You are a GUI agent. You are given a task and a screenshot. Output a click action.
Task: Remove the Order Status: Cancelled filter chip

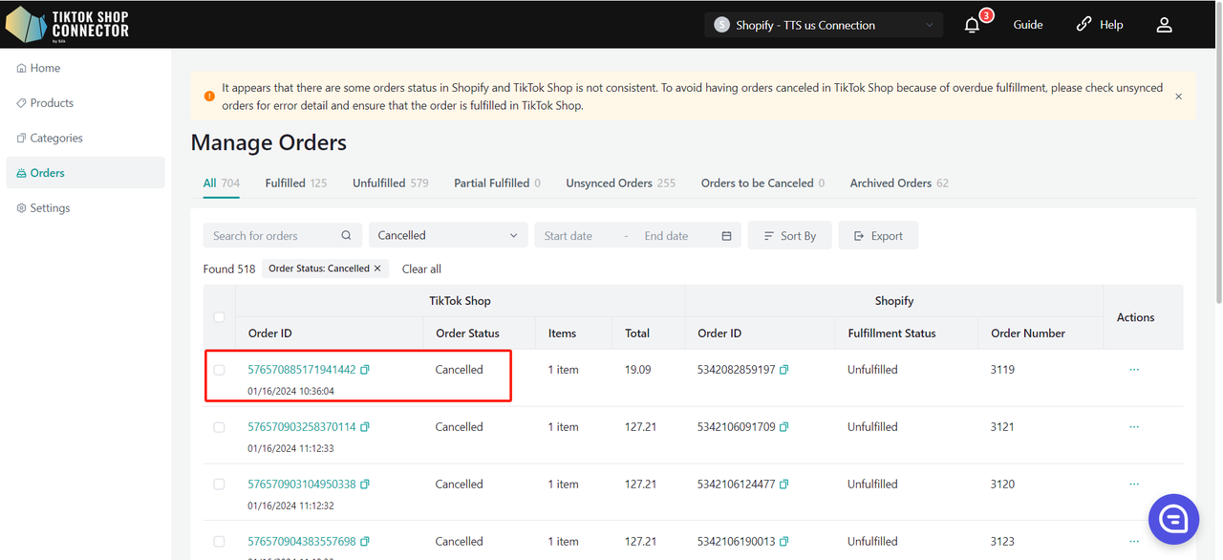coord(377,269)
